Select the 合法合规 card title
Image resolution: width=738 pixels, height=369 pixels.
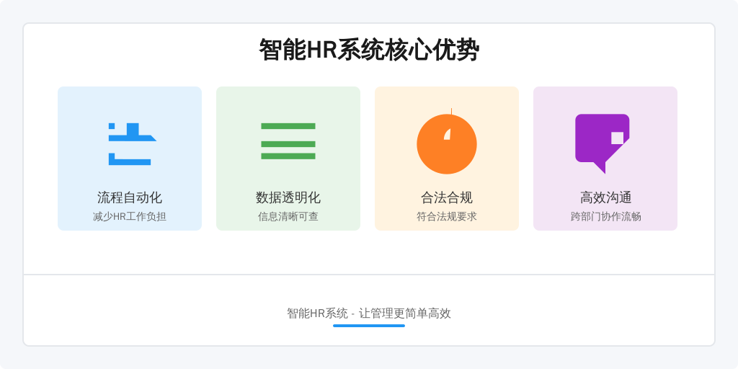447,197
